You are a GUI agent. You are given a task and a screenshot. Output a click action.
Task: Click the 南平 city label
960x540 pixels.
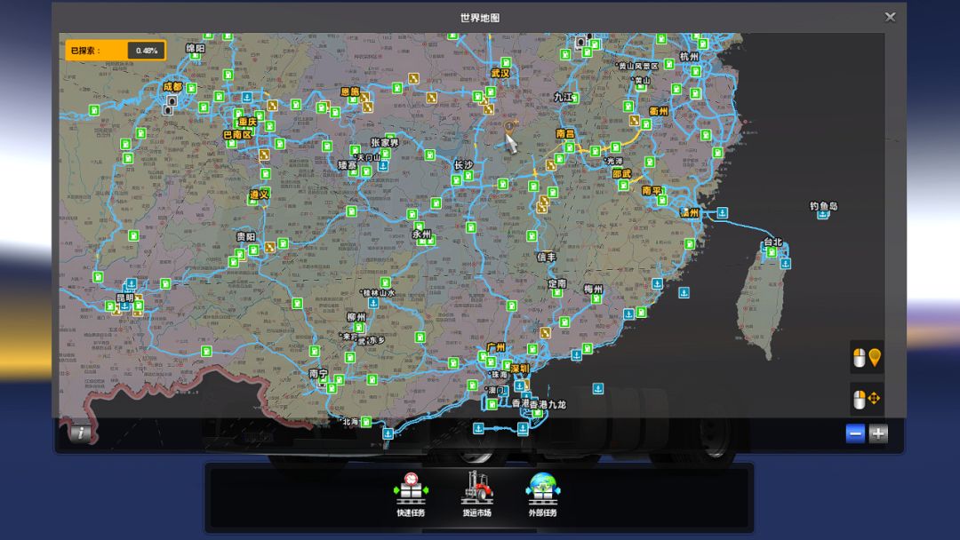[652, 191]
